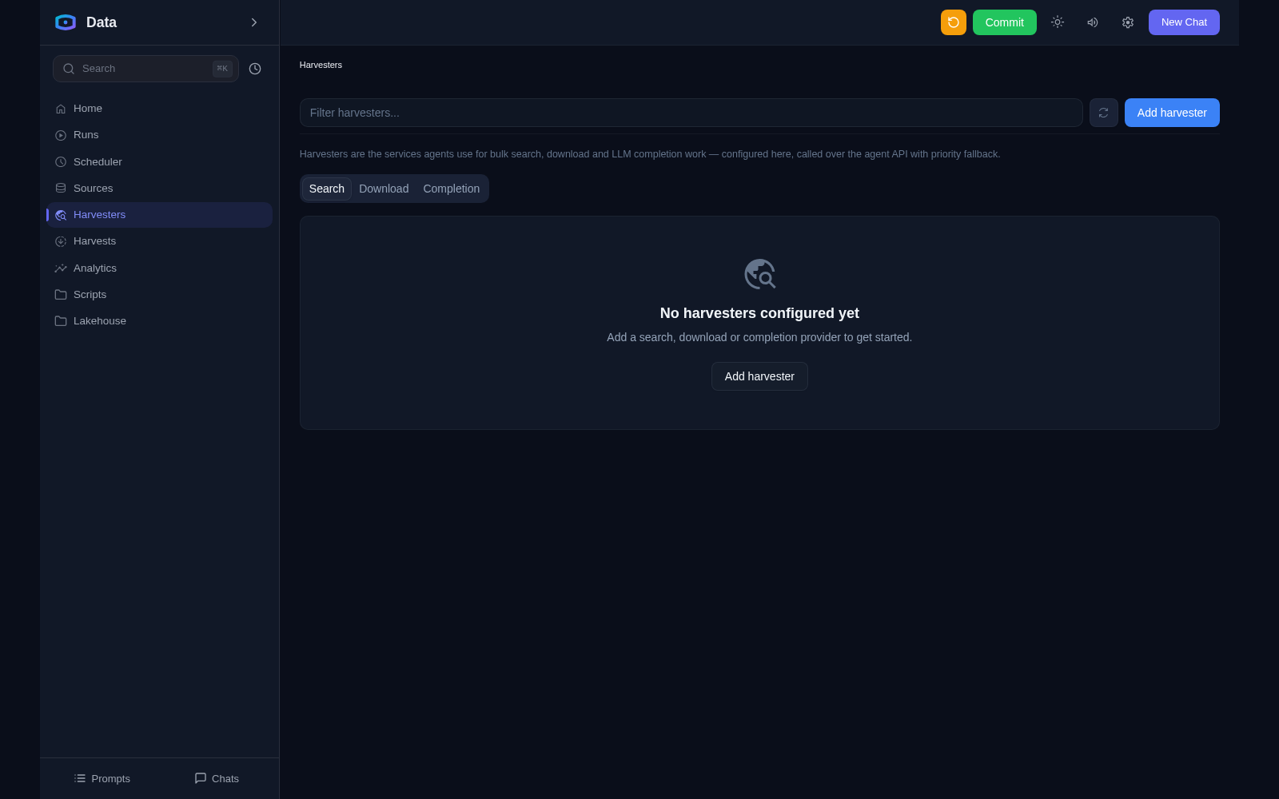
Task: Select Harvesters in the sidebar
Action: coord(159,215)
